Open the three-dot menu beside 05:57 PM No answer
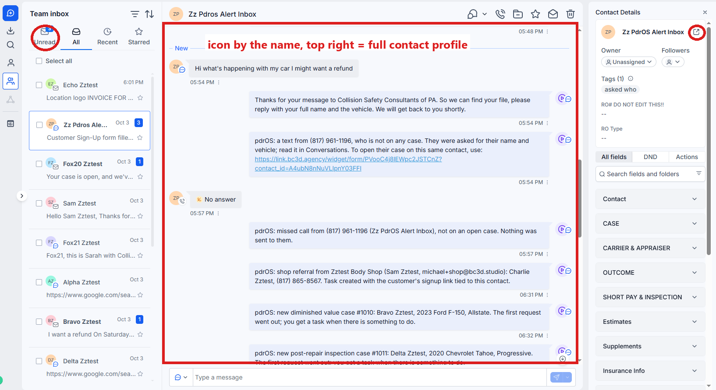 [218, 213]
